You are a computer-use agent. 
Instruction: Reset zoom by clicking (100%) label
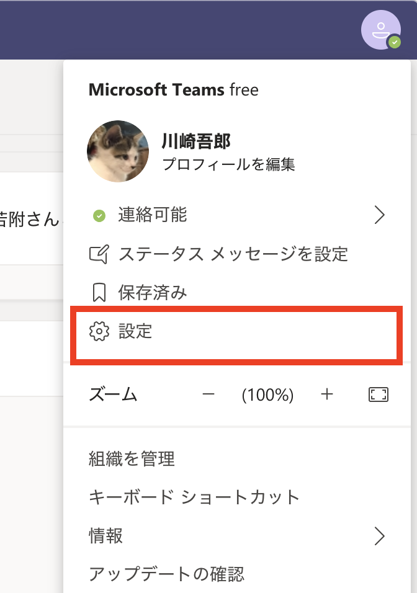[x=267, y=395]
